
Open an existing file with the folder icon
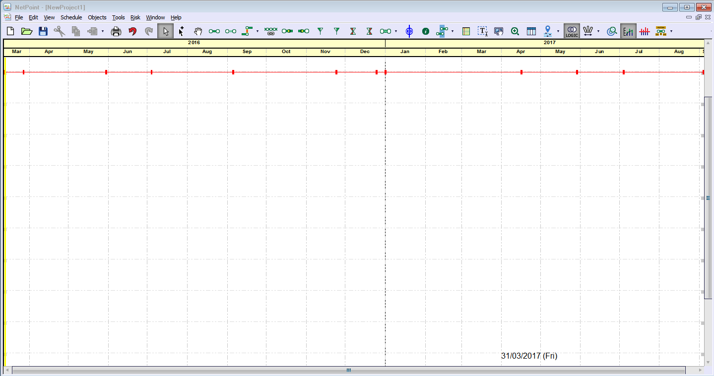27,31
